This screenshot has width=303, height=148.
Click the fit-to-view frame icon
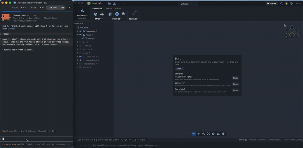click(x=208, y=134)
